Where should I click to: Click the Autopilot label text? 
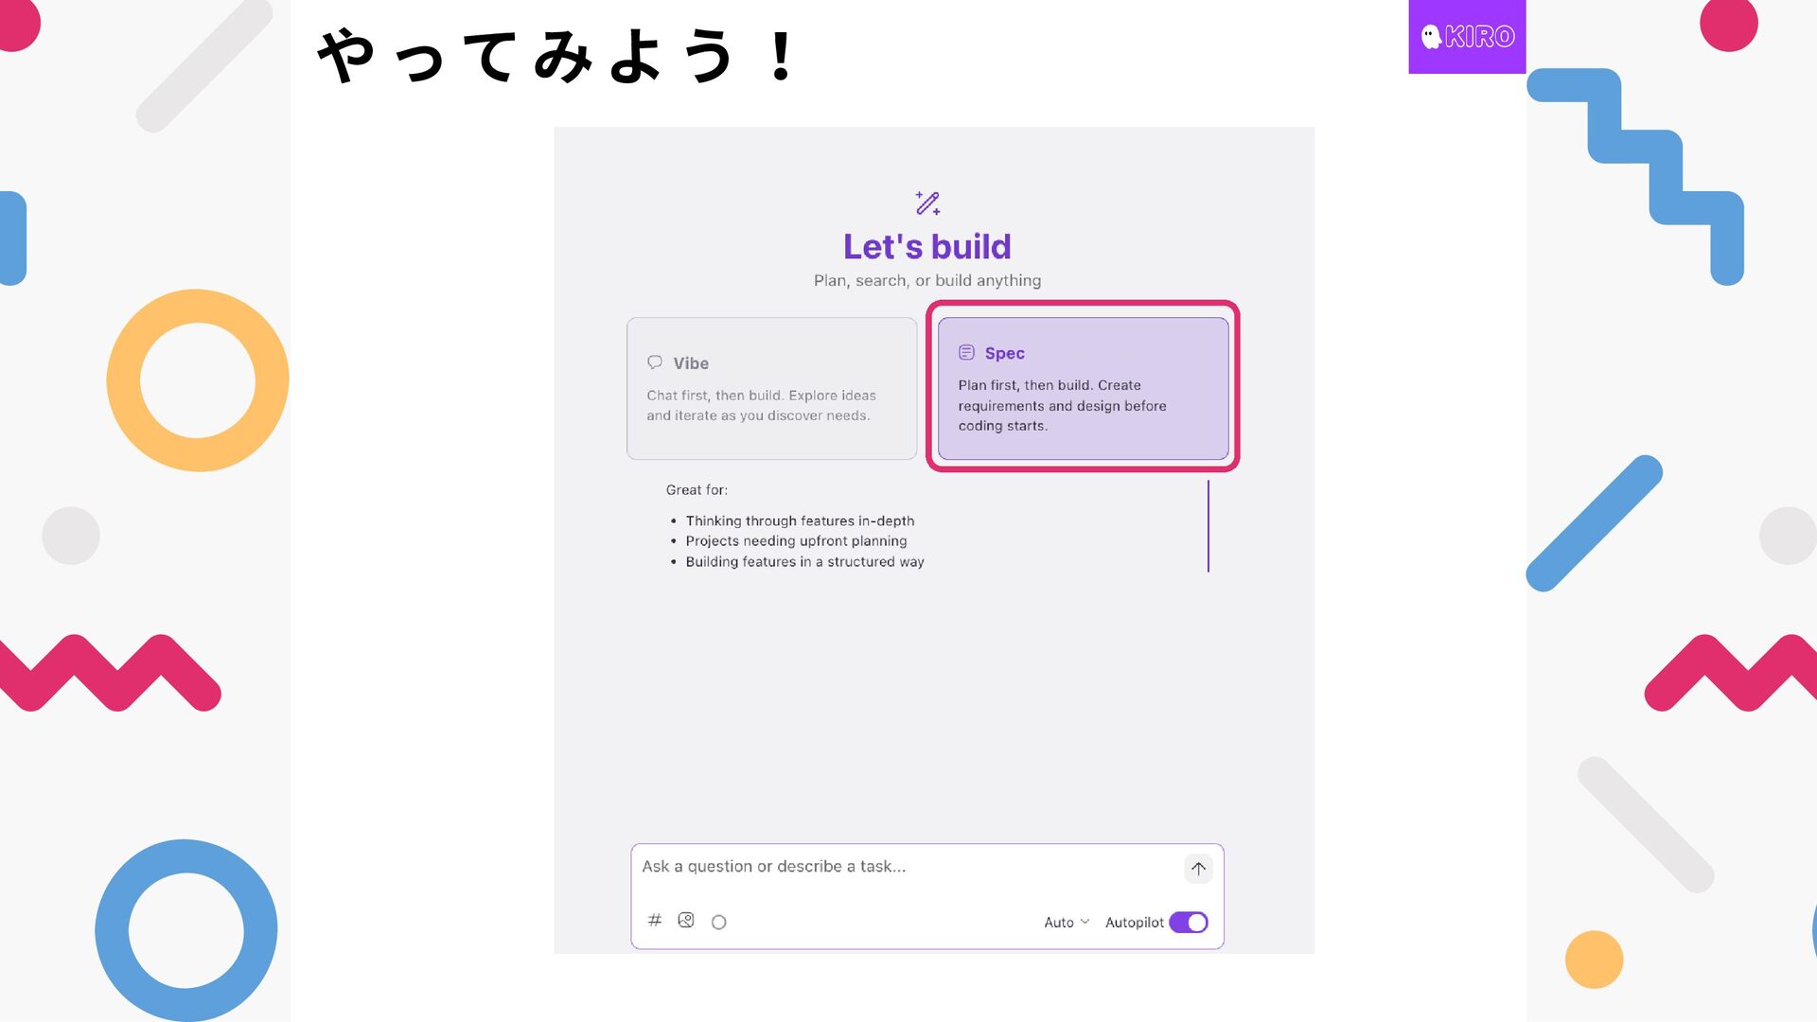pyautogui.click(x=1134, y=923)
